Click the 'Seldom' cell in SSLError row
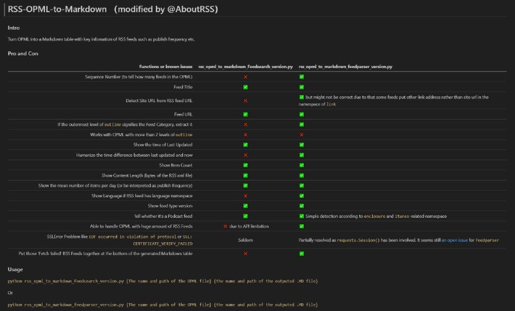 pyautogui.click(x=245, y=240)
